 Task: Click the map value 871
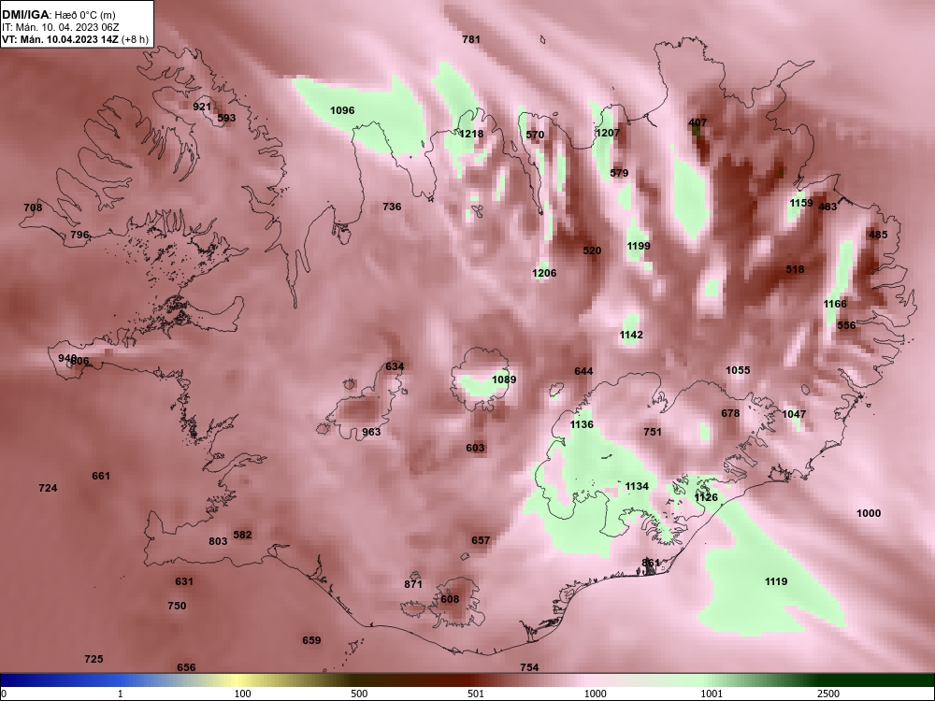tap(412, 585)
